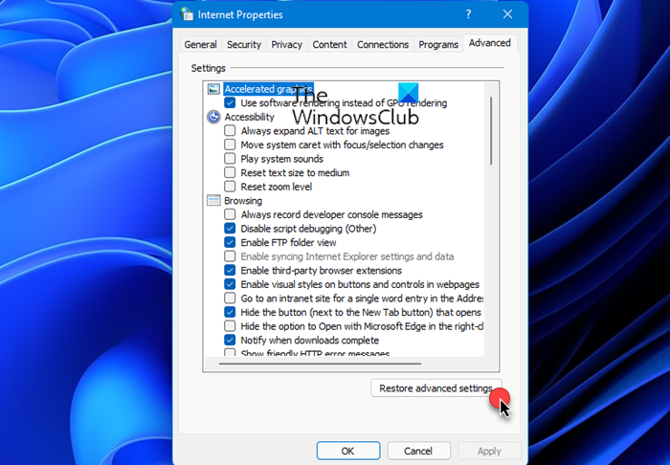This screenshot has width=670, height=465.
Task: Toggle Play system sounds checkbox
Action: click(230, 159)
